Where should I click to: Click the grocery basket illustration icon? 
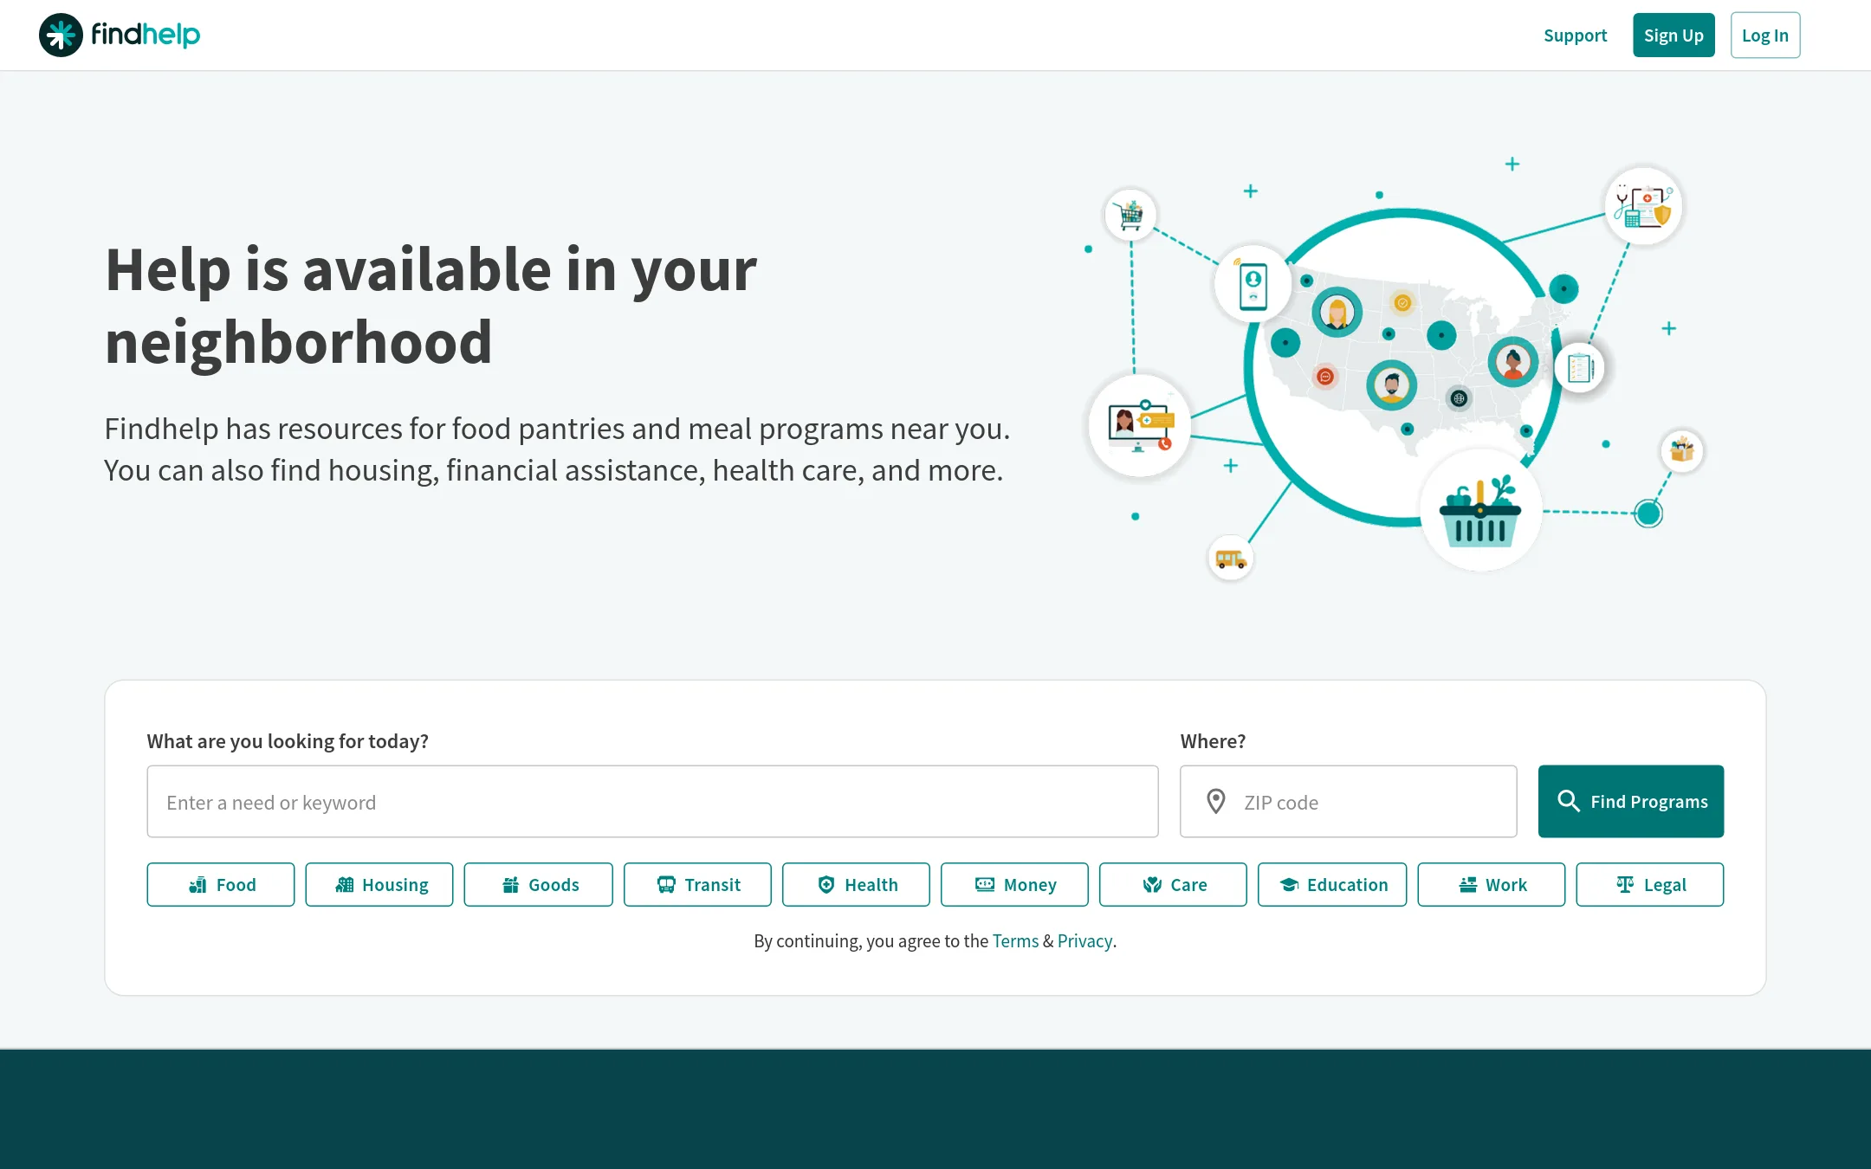tap(1480, 511)
